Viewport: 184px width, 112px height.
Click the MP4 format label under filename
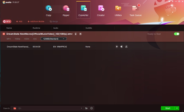click(x=9, y=39)
